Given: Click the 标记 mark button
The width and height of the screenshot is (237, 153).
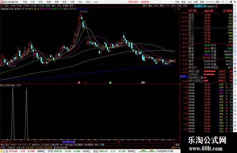Looking at the screenshot, I should (x=173, y=6).
